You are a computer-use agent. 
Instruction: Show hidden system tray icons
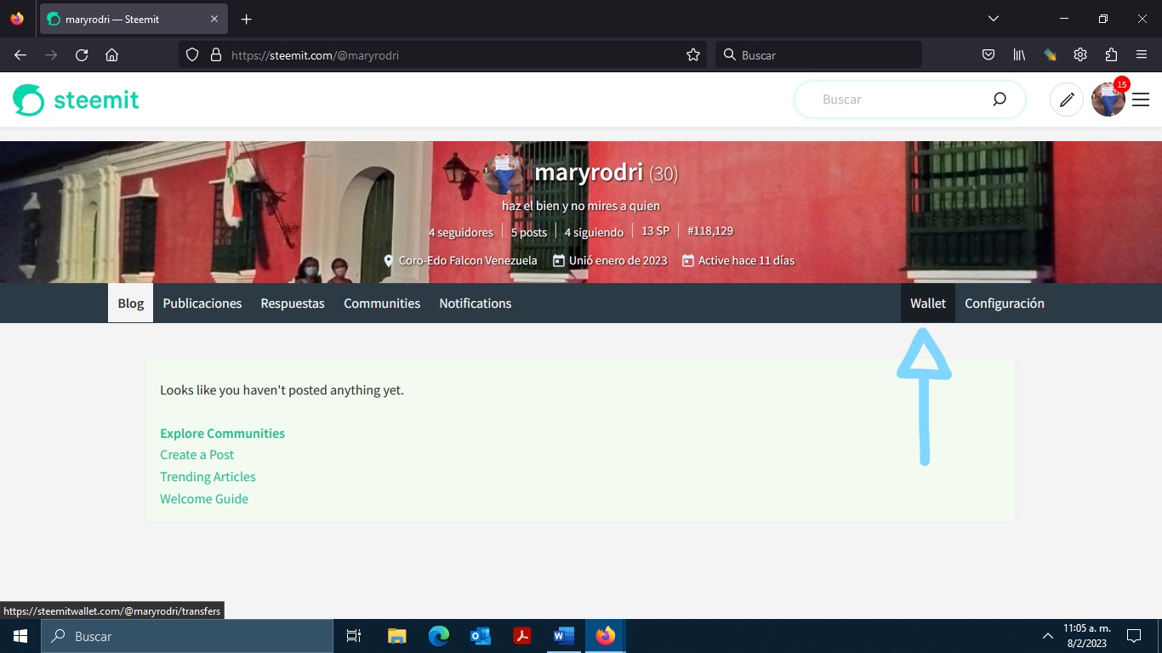pos(1047,636)
